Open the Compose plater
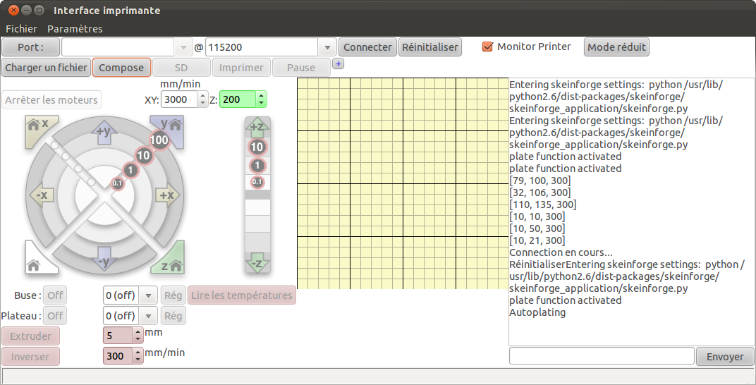 point(121,68)
